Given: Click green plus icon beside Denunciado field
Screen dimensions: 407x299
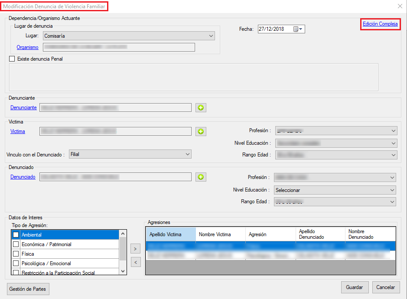Looking at the screenshot, I should [x=201, y=177].
